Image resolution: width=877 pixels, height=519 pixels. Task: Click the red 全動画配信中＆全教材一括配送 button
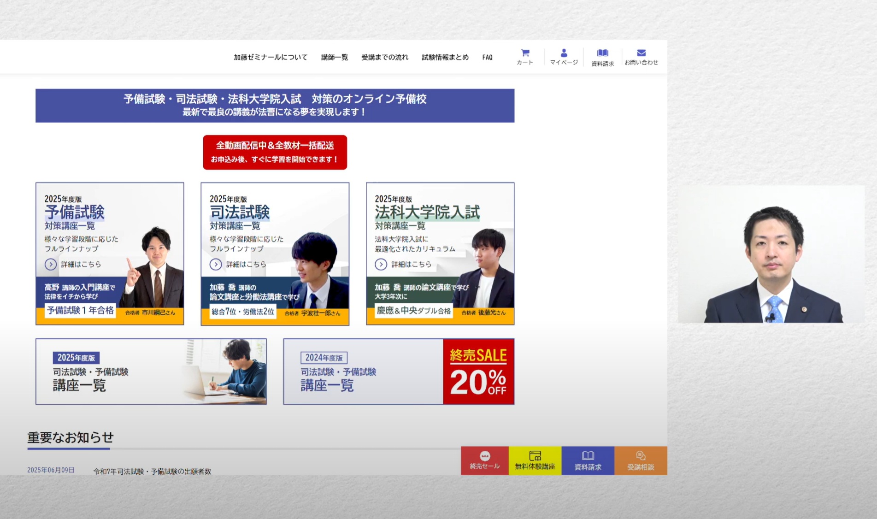(275, 152)
